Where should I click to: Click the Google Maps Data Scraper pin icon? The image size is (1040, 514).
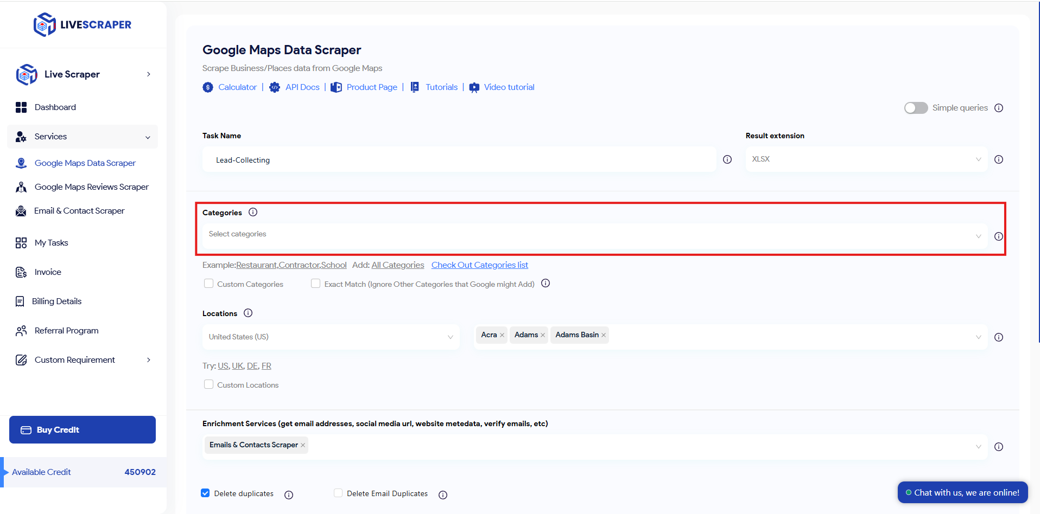click(21, 163)
